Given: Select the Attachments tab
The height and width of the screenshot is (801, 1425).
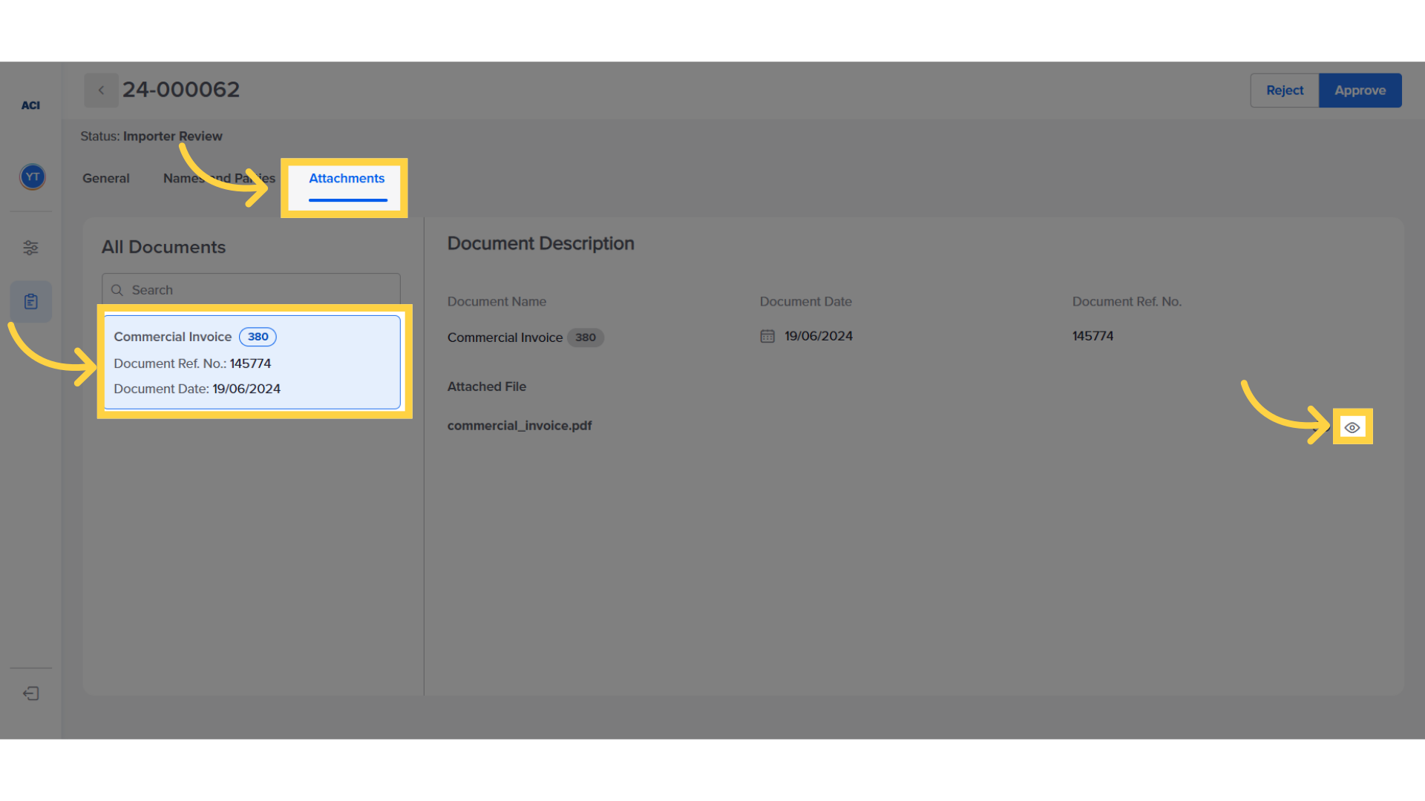Looking at the screenshot, I should click(x=347, y=179).
